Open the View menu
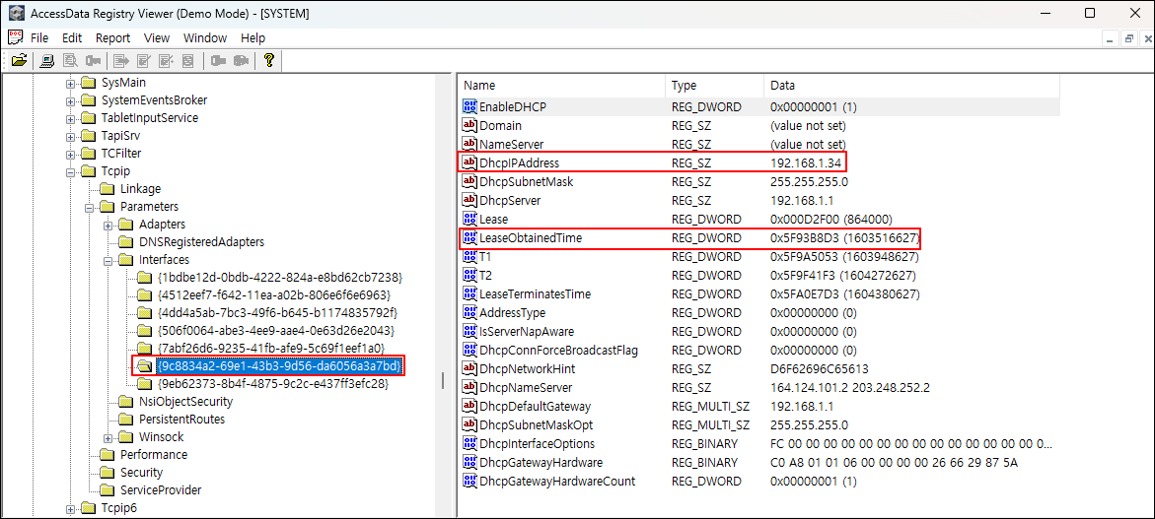 (x=157, y=37)
